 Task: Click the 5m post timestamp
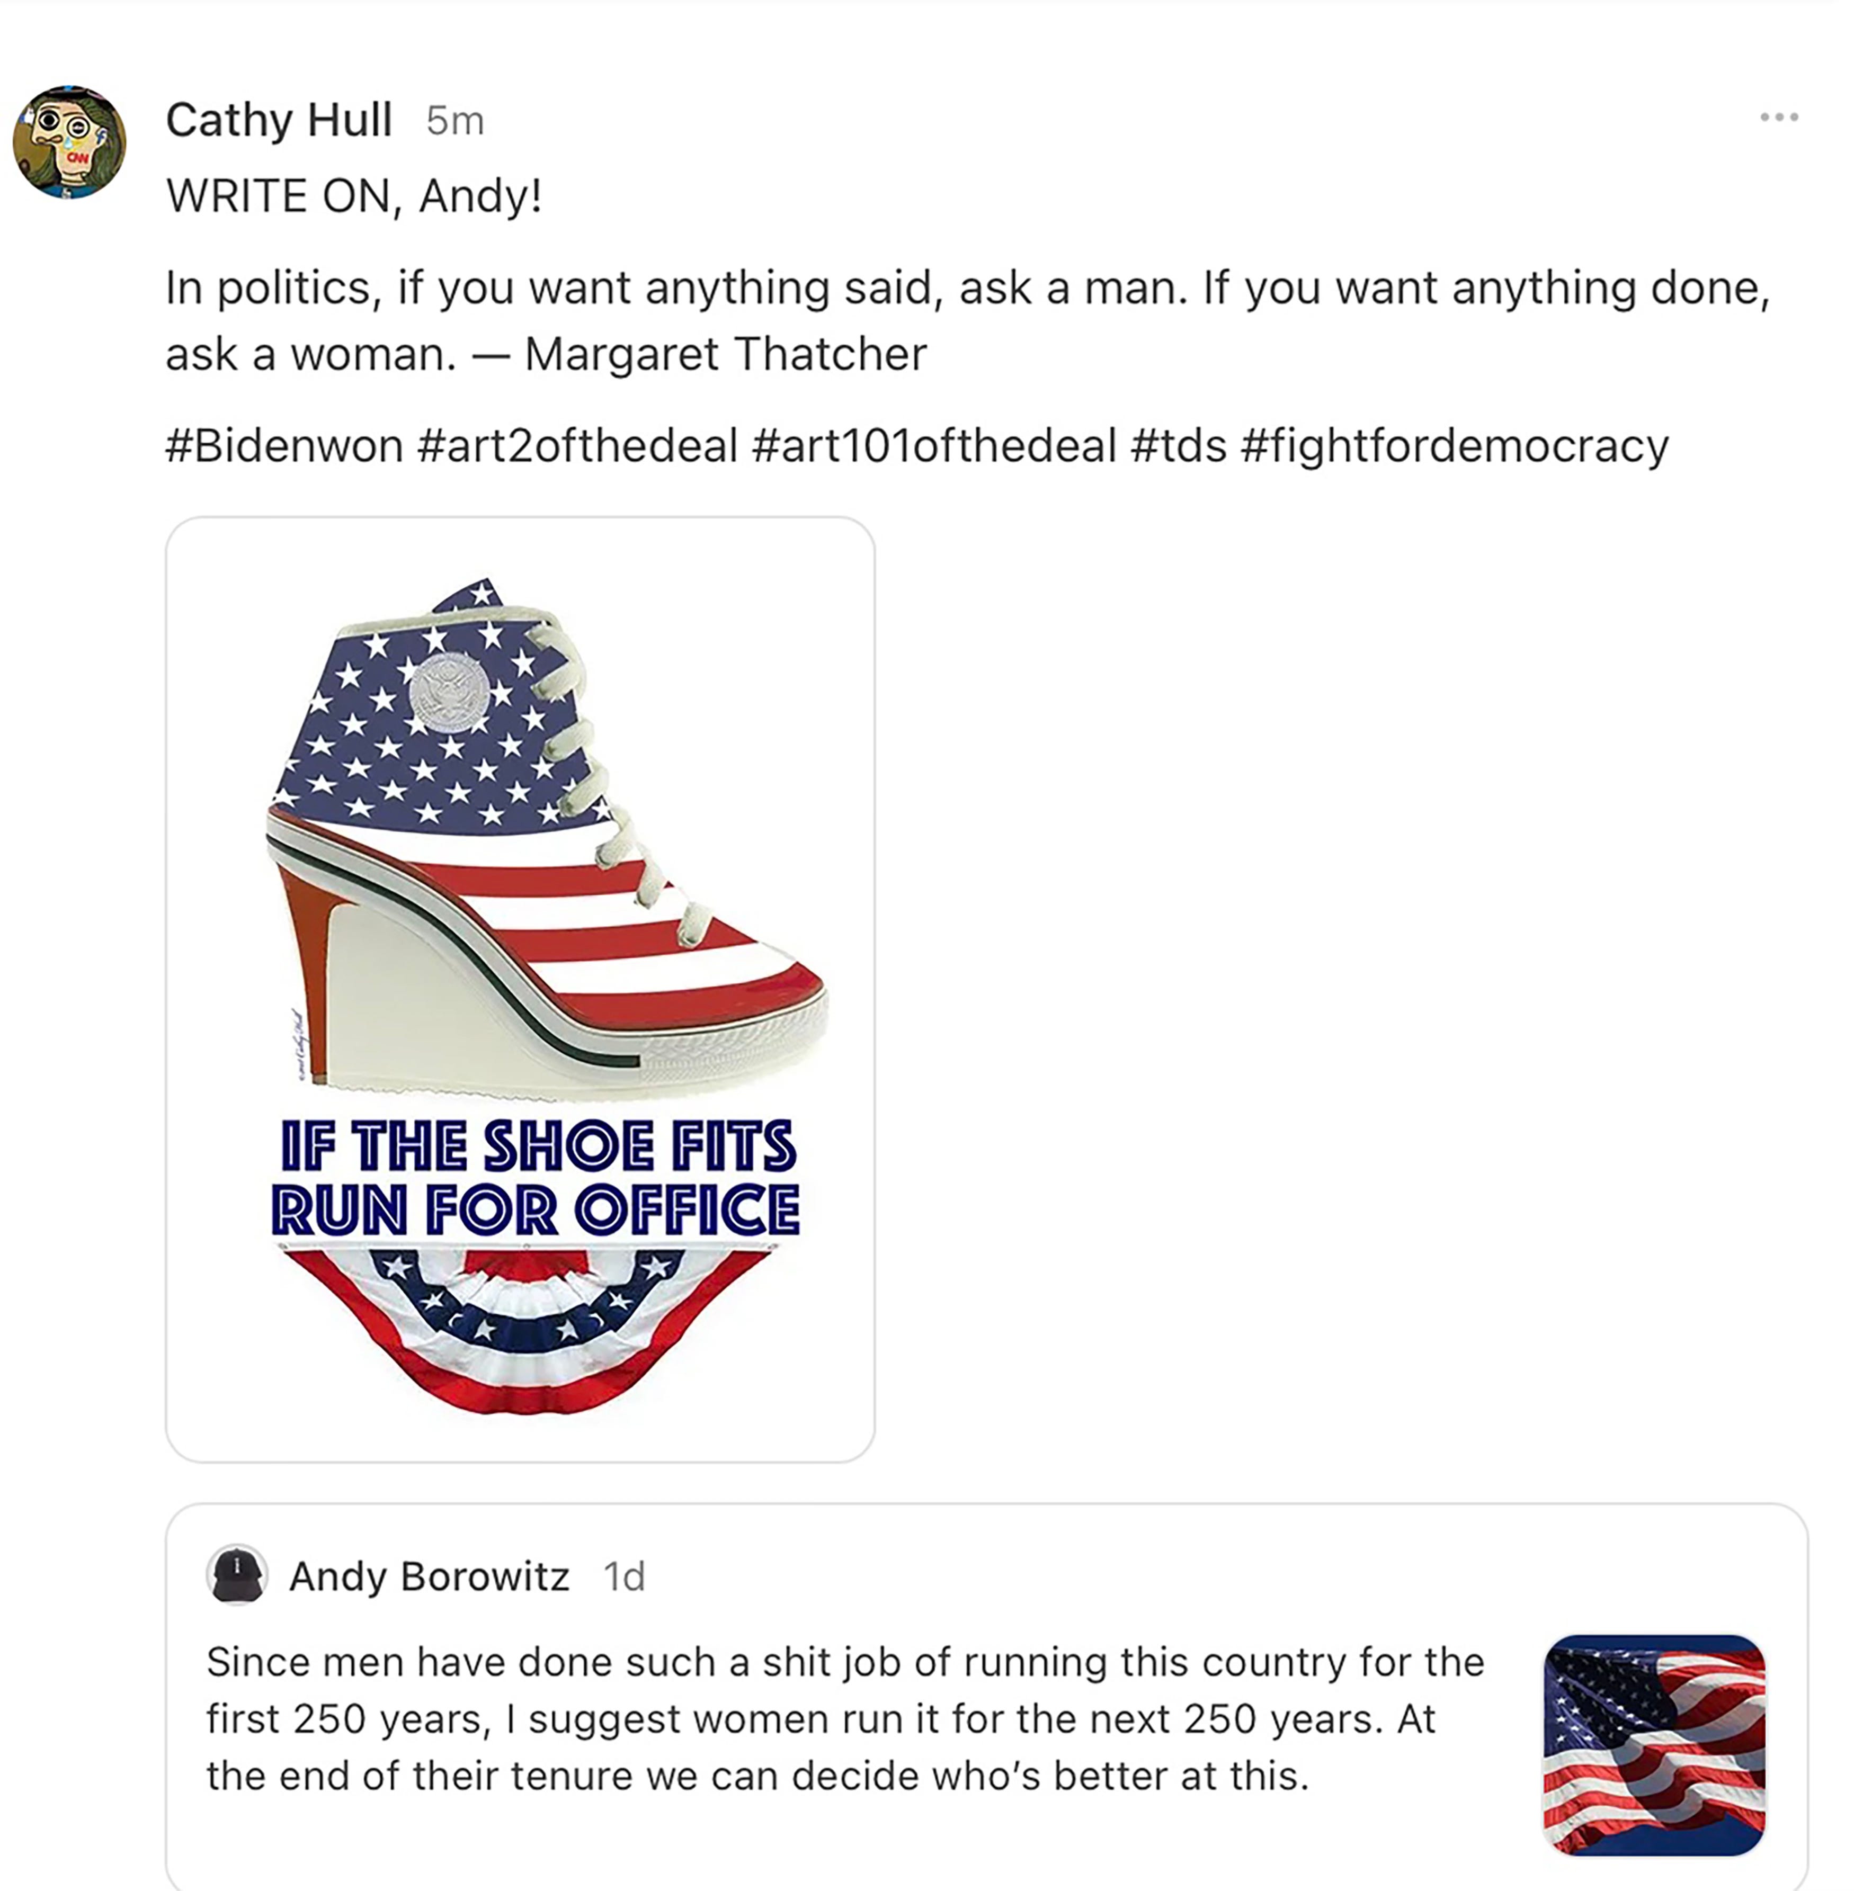[454, 122]
